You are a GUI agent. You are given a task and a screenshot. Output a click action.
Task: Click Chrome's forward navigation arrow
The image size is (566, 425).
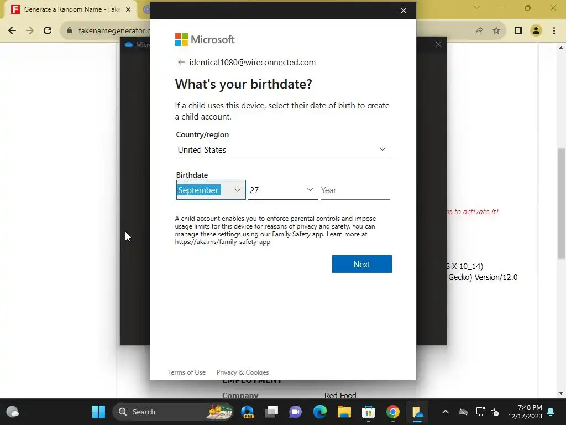pos(30,30)
